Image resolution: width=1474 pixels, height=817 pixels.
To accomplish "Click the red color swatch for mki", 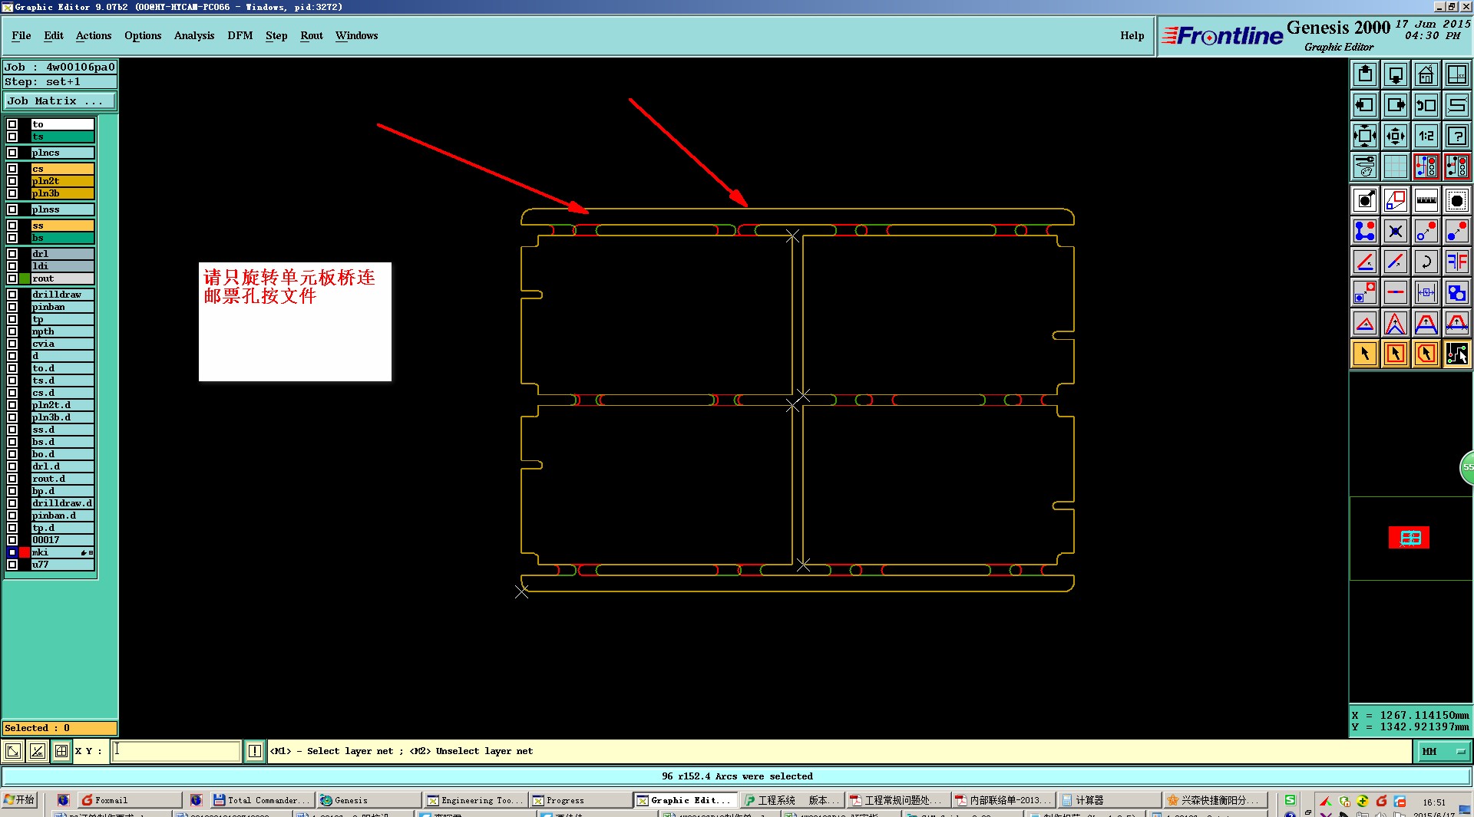I will click(25, 552).
